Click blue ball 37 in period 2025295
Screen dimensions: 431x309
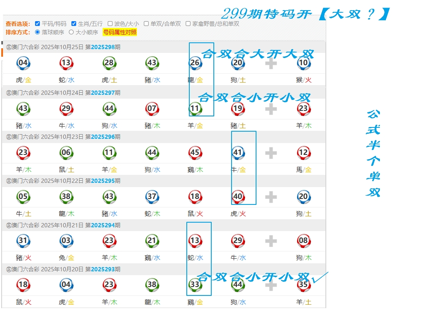click(x=152, y=197)
